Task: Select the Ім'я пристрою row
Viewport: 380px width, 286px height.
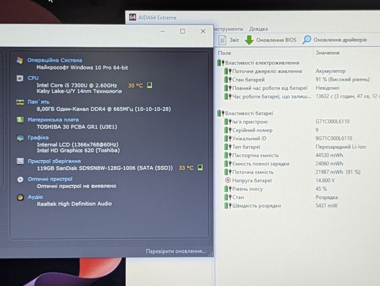Action: point(297,122)
